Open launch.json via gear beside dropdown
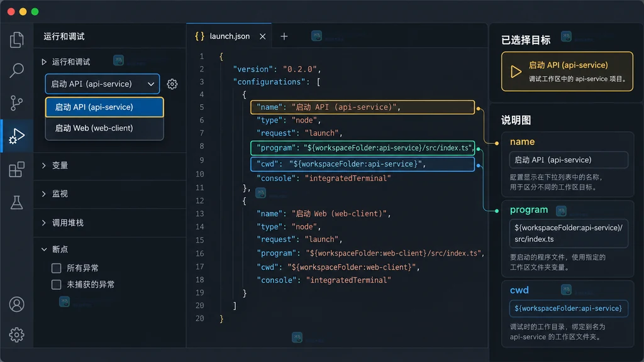 pyautogui.click(x=172, y=84)
